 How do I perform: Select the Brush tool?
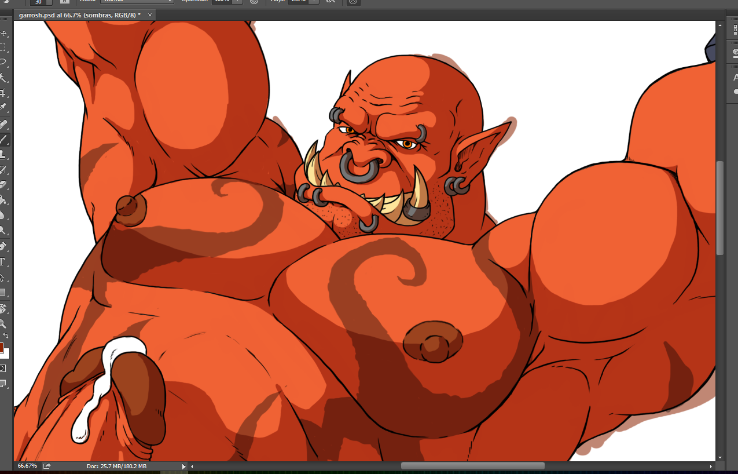pos(3,139)
